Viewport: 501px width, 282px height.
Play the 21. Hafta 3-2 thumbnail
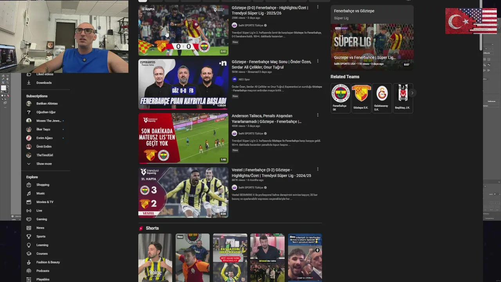point(183,192)
